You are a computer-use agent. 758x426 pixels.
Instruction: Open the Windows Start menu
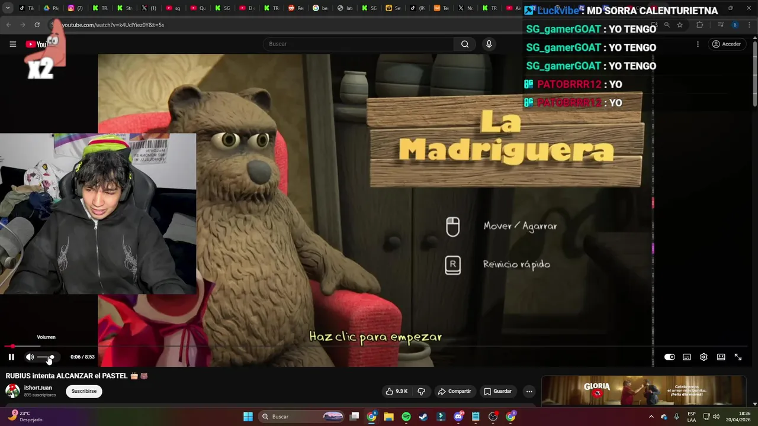tap(248, 417)
